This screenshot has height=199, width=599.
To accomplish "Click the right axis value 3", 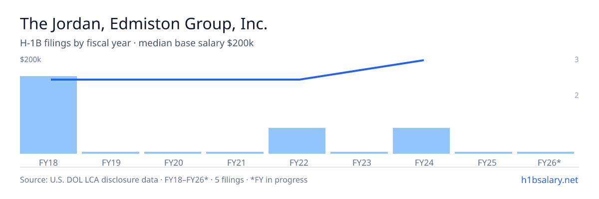I will coord(577,60).
